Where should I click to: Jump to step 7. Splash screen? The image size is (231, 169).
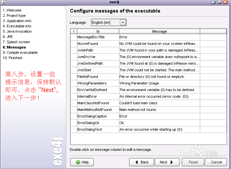(x=16, y=42)
